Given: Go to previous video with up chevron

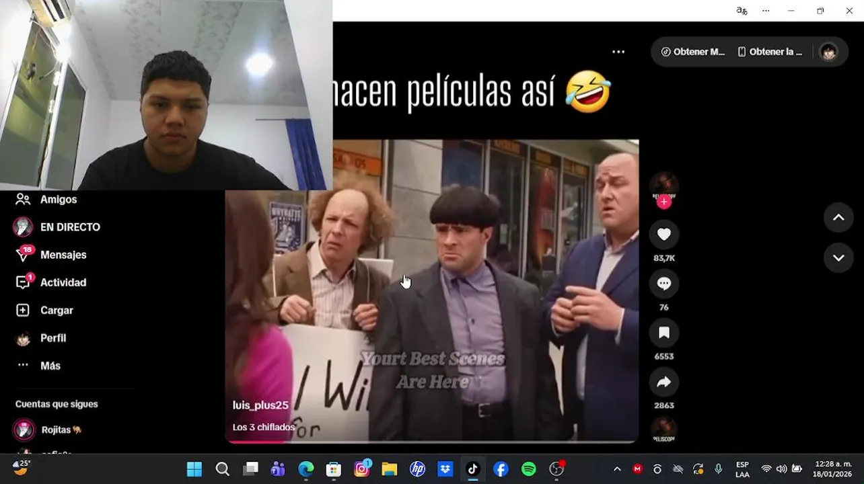Looking at the screenshot, I should pos(838,217).
